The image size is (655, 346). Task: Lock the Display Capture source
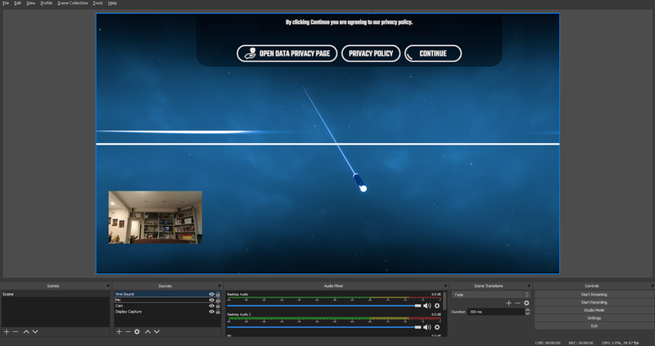pos(218,312)
